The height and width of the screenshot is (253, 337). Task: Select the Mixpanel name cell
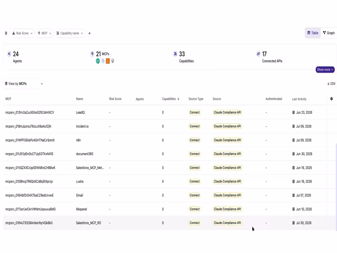[x=81, y=209]
